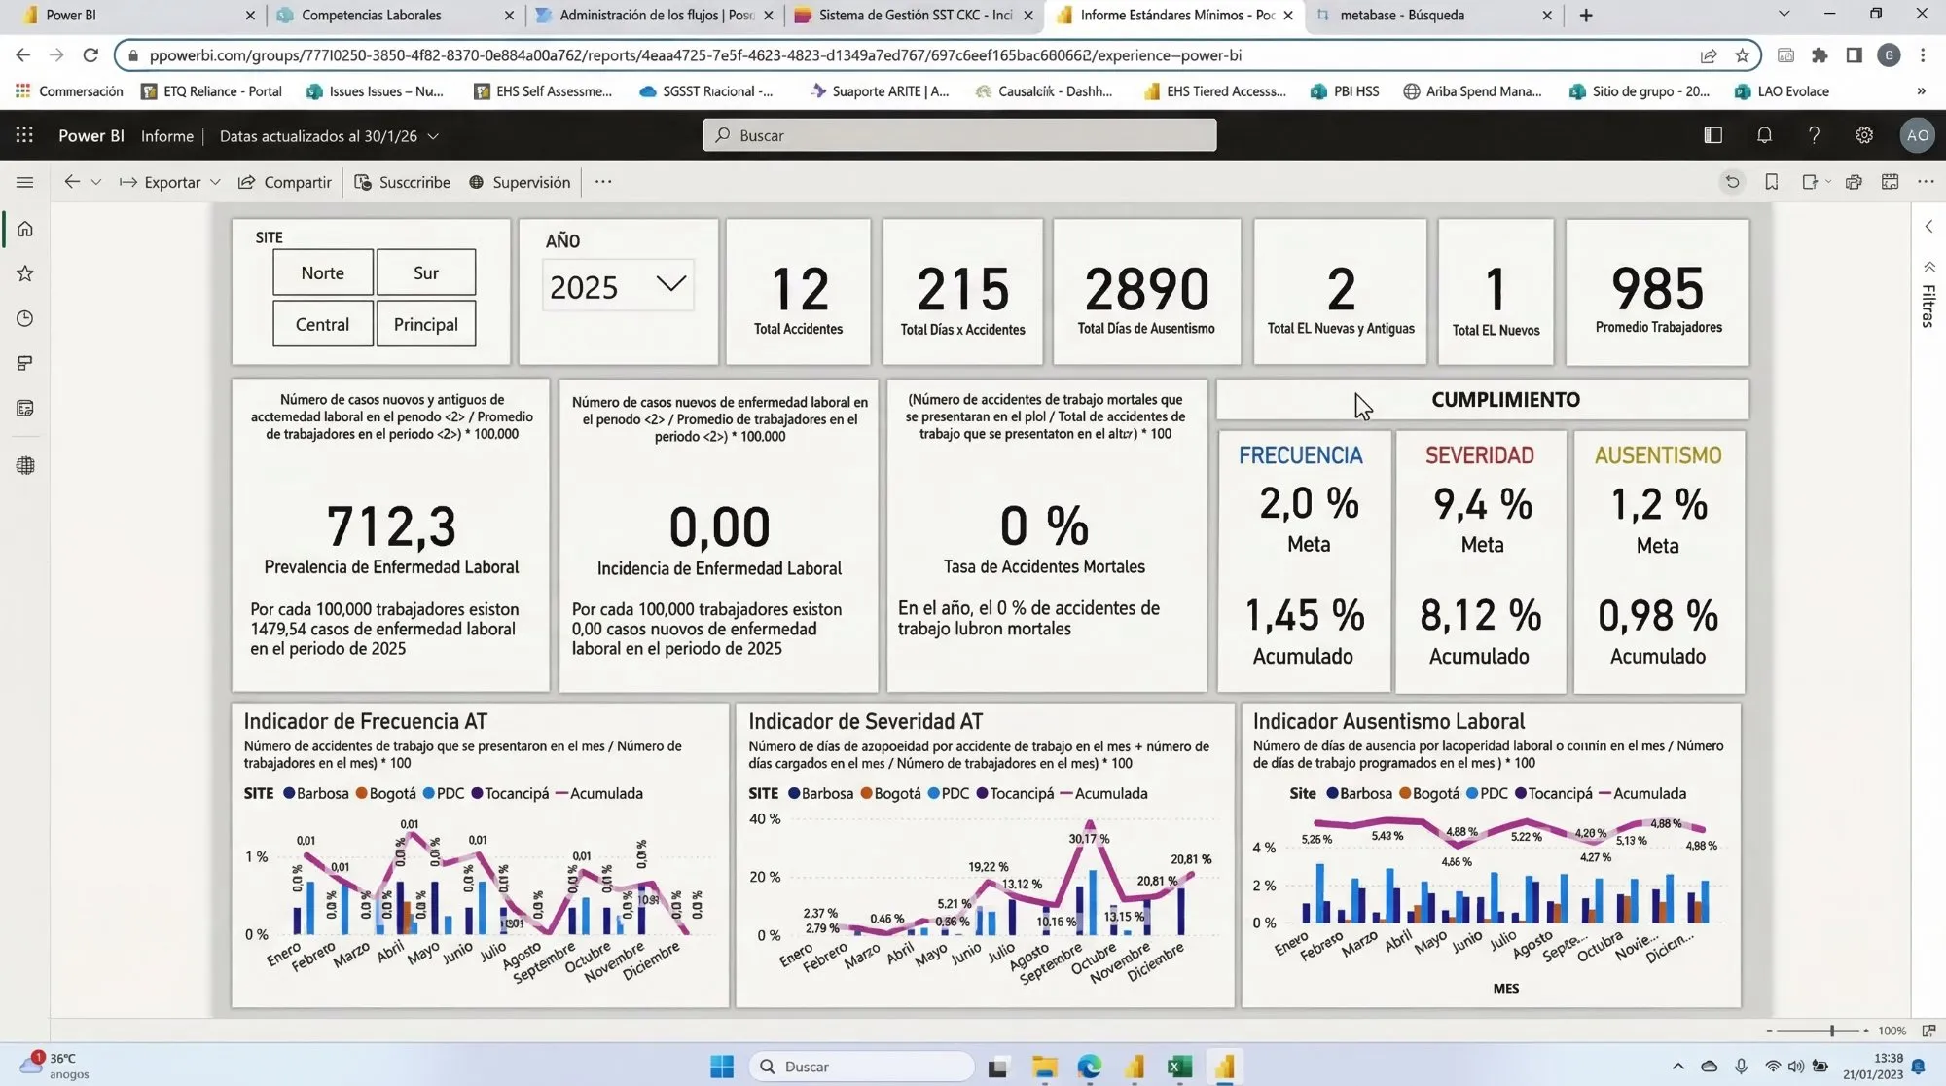Select the Norte site slicer button
The width and height of the screenshot is (1946, 1086).
322,272
